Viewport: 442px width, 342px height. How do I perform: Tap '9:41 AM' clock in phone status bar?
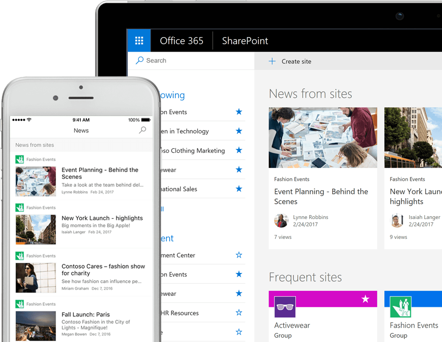point(81,120)
